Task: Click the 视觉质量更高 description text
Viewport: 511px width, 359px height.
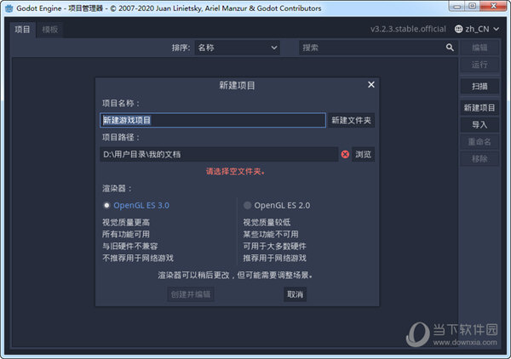Action: (x=126, y=222)
